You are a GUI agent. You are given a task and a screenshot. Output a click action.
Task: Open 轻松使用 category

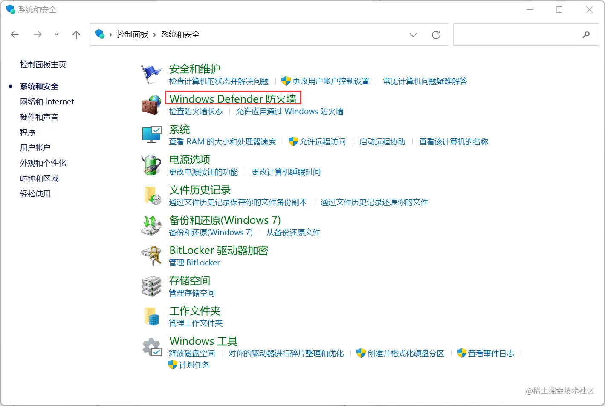click(x=35, y=194)
